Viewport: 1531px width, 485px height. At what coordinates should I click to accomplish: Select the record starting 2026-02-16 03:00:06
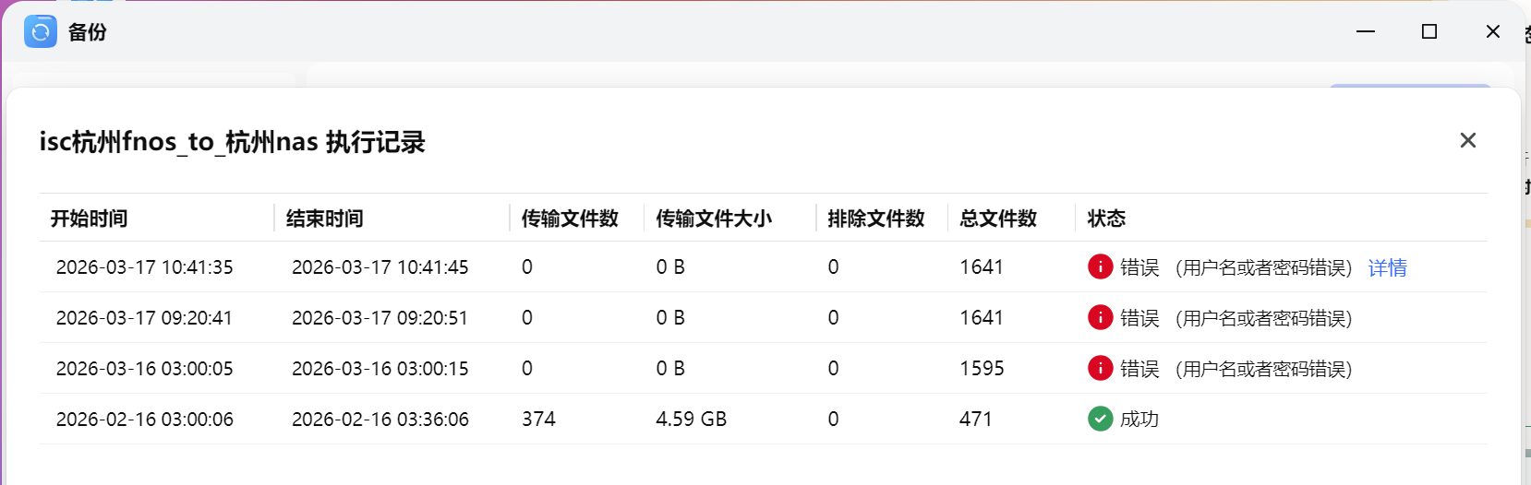145,420
